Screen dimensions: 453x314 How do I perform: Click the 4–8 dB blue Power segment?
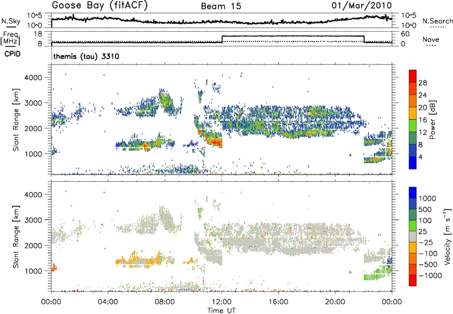click(x=413, y=151)
